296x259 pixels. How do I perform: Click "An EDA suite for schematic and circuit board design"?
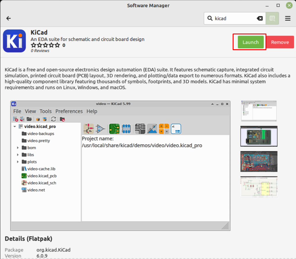[x=87, y=39]
